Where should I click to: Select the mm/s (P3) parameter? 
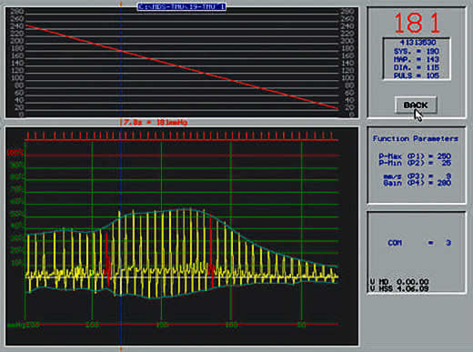click(418, 176)
